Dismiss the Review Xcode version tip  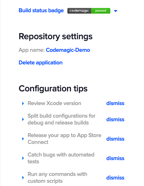pyautogui.click(x=115, y=103)
